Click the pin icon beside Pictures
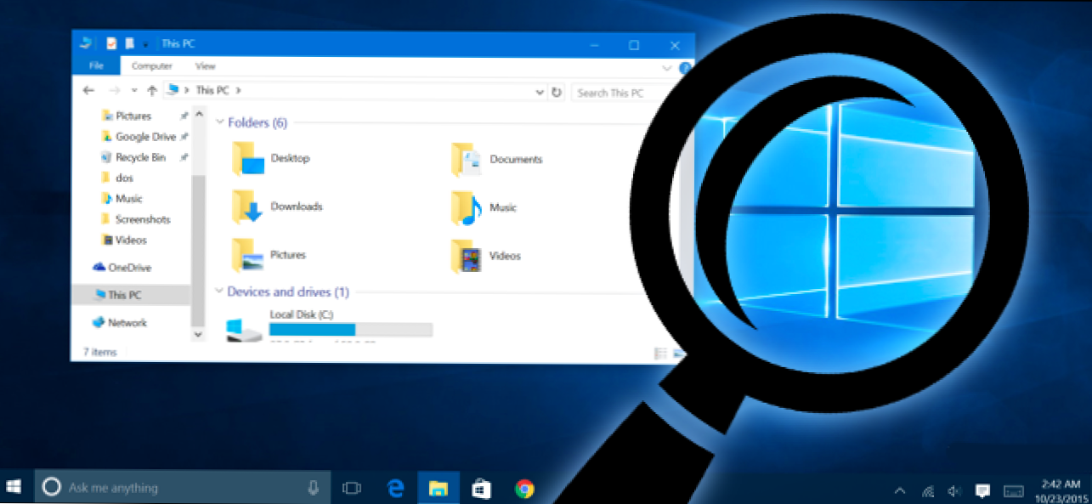Screen dimensions: 1092x504 pos(184,116)
